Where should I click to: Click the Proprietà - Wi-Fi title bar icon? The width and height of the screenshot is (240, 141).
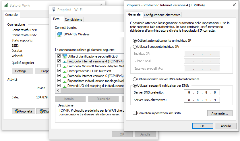tap(54, 9)
